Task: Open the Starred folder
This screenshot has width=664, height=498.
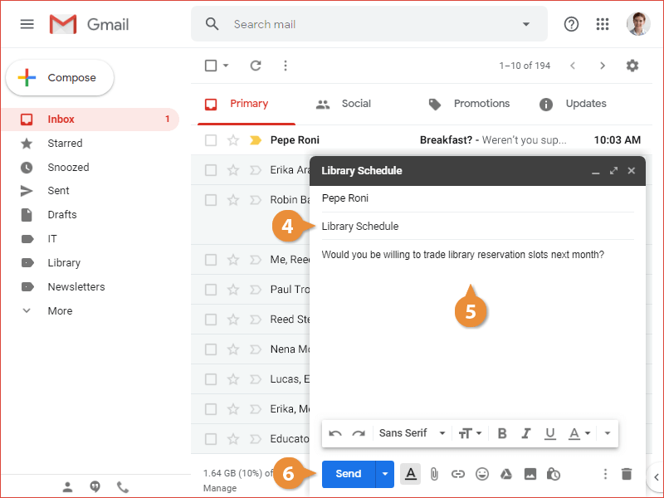Action: [x=66, y=143]
